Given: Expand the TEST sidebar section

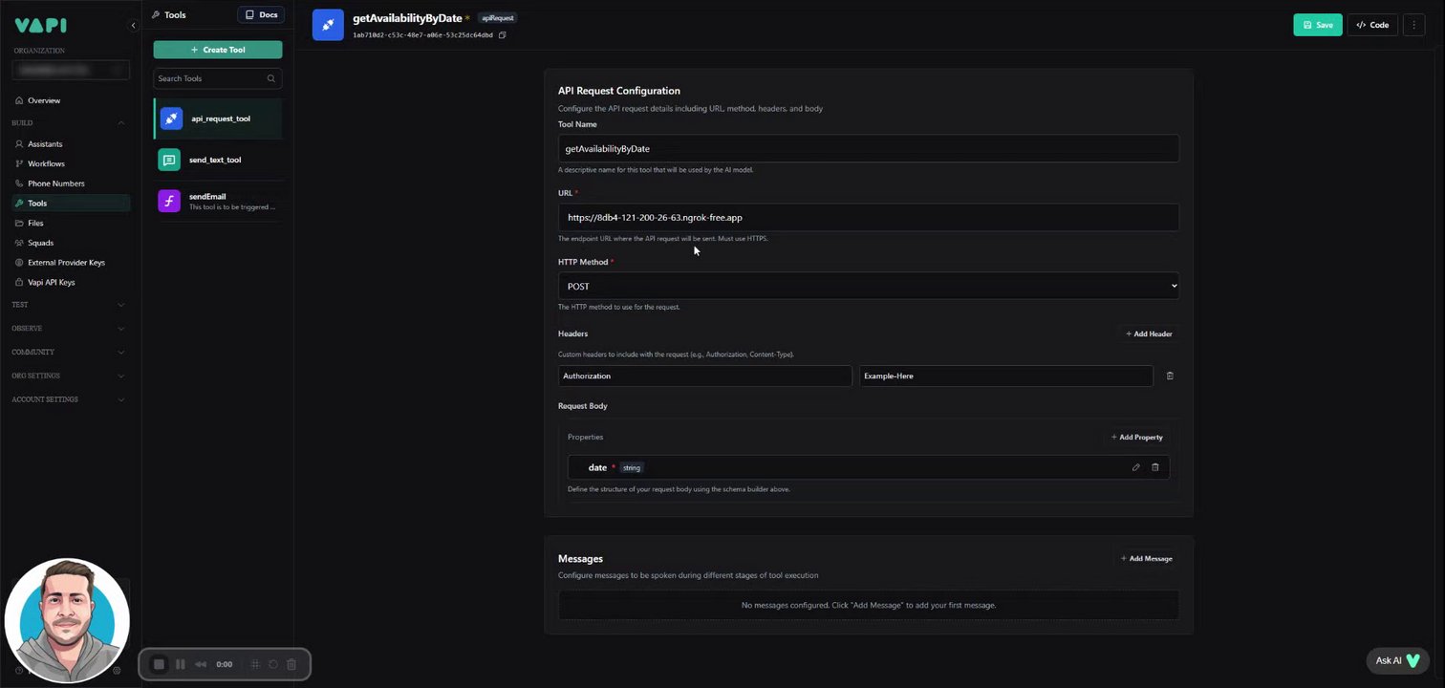Looking at the screenshot, I should (120, 305).
